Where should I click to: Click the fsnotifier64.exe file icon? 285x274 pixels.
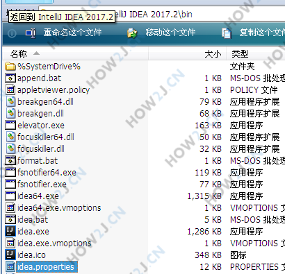tap(10, 173)
